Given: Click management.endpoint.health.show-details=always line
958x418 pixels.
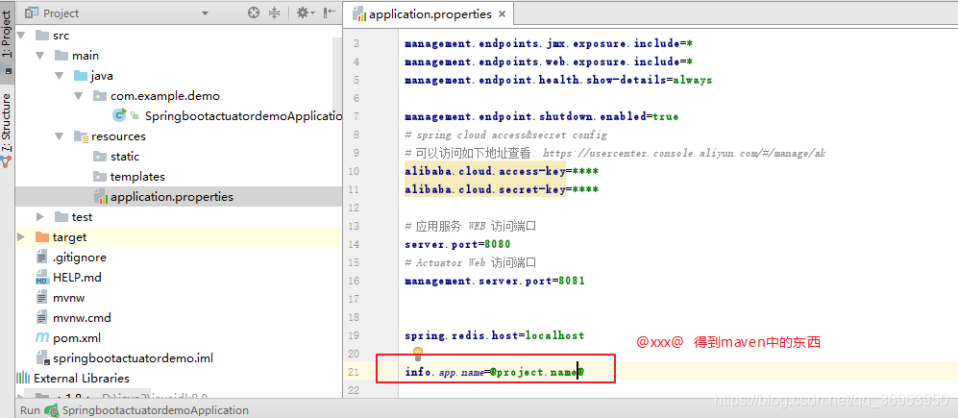Looking at the screenshot, I should pos(558,80).
